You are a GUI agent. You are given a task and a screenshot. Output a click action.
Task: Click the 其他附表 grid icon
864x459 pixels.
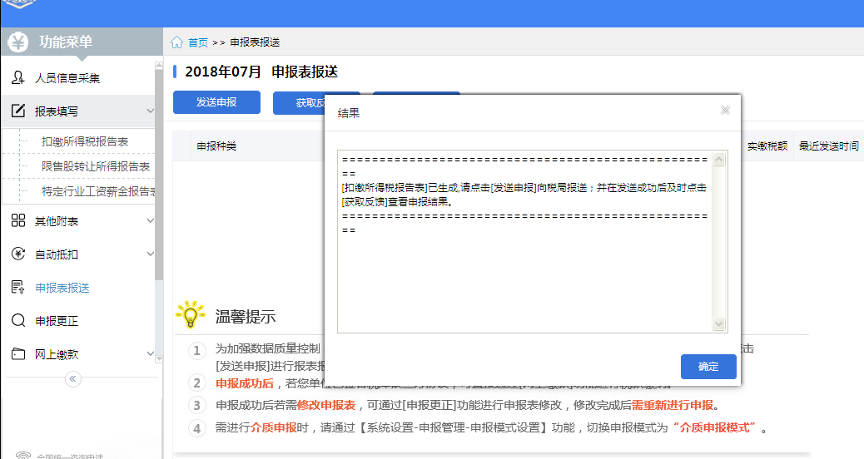pos(18,220)
